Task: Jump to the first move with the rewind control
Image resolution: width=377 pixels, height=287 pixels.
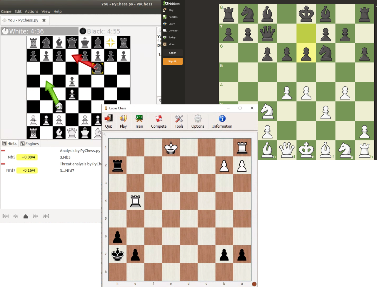Action: 5,216
